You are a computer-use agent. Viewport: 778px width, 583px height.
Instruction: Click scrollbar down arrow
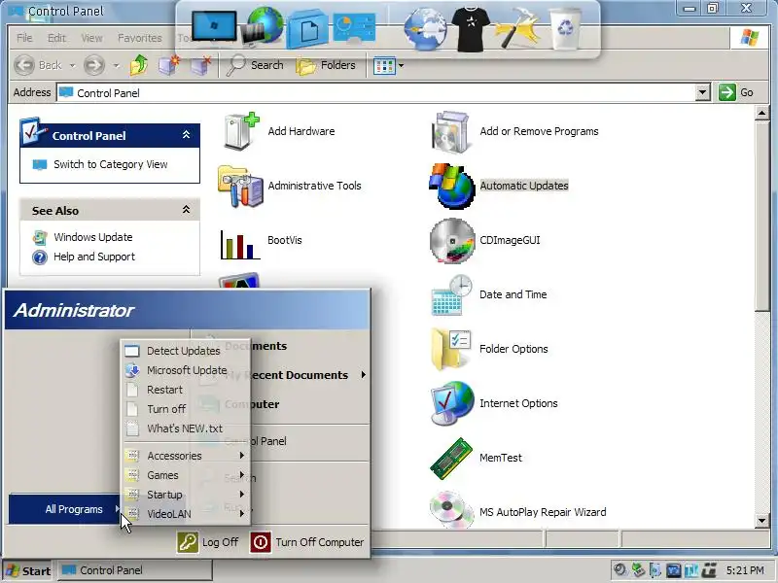762,521
